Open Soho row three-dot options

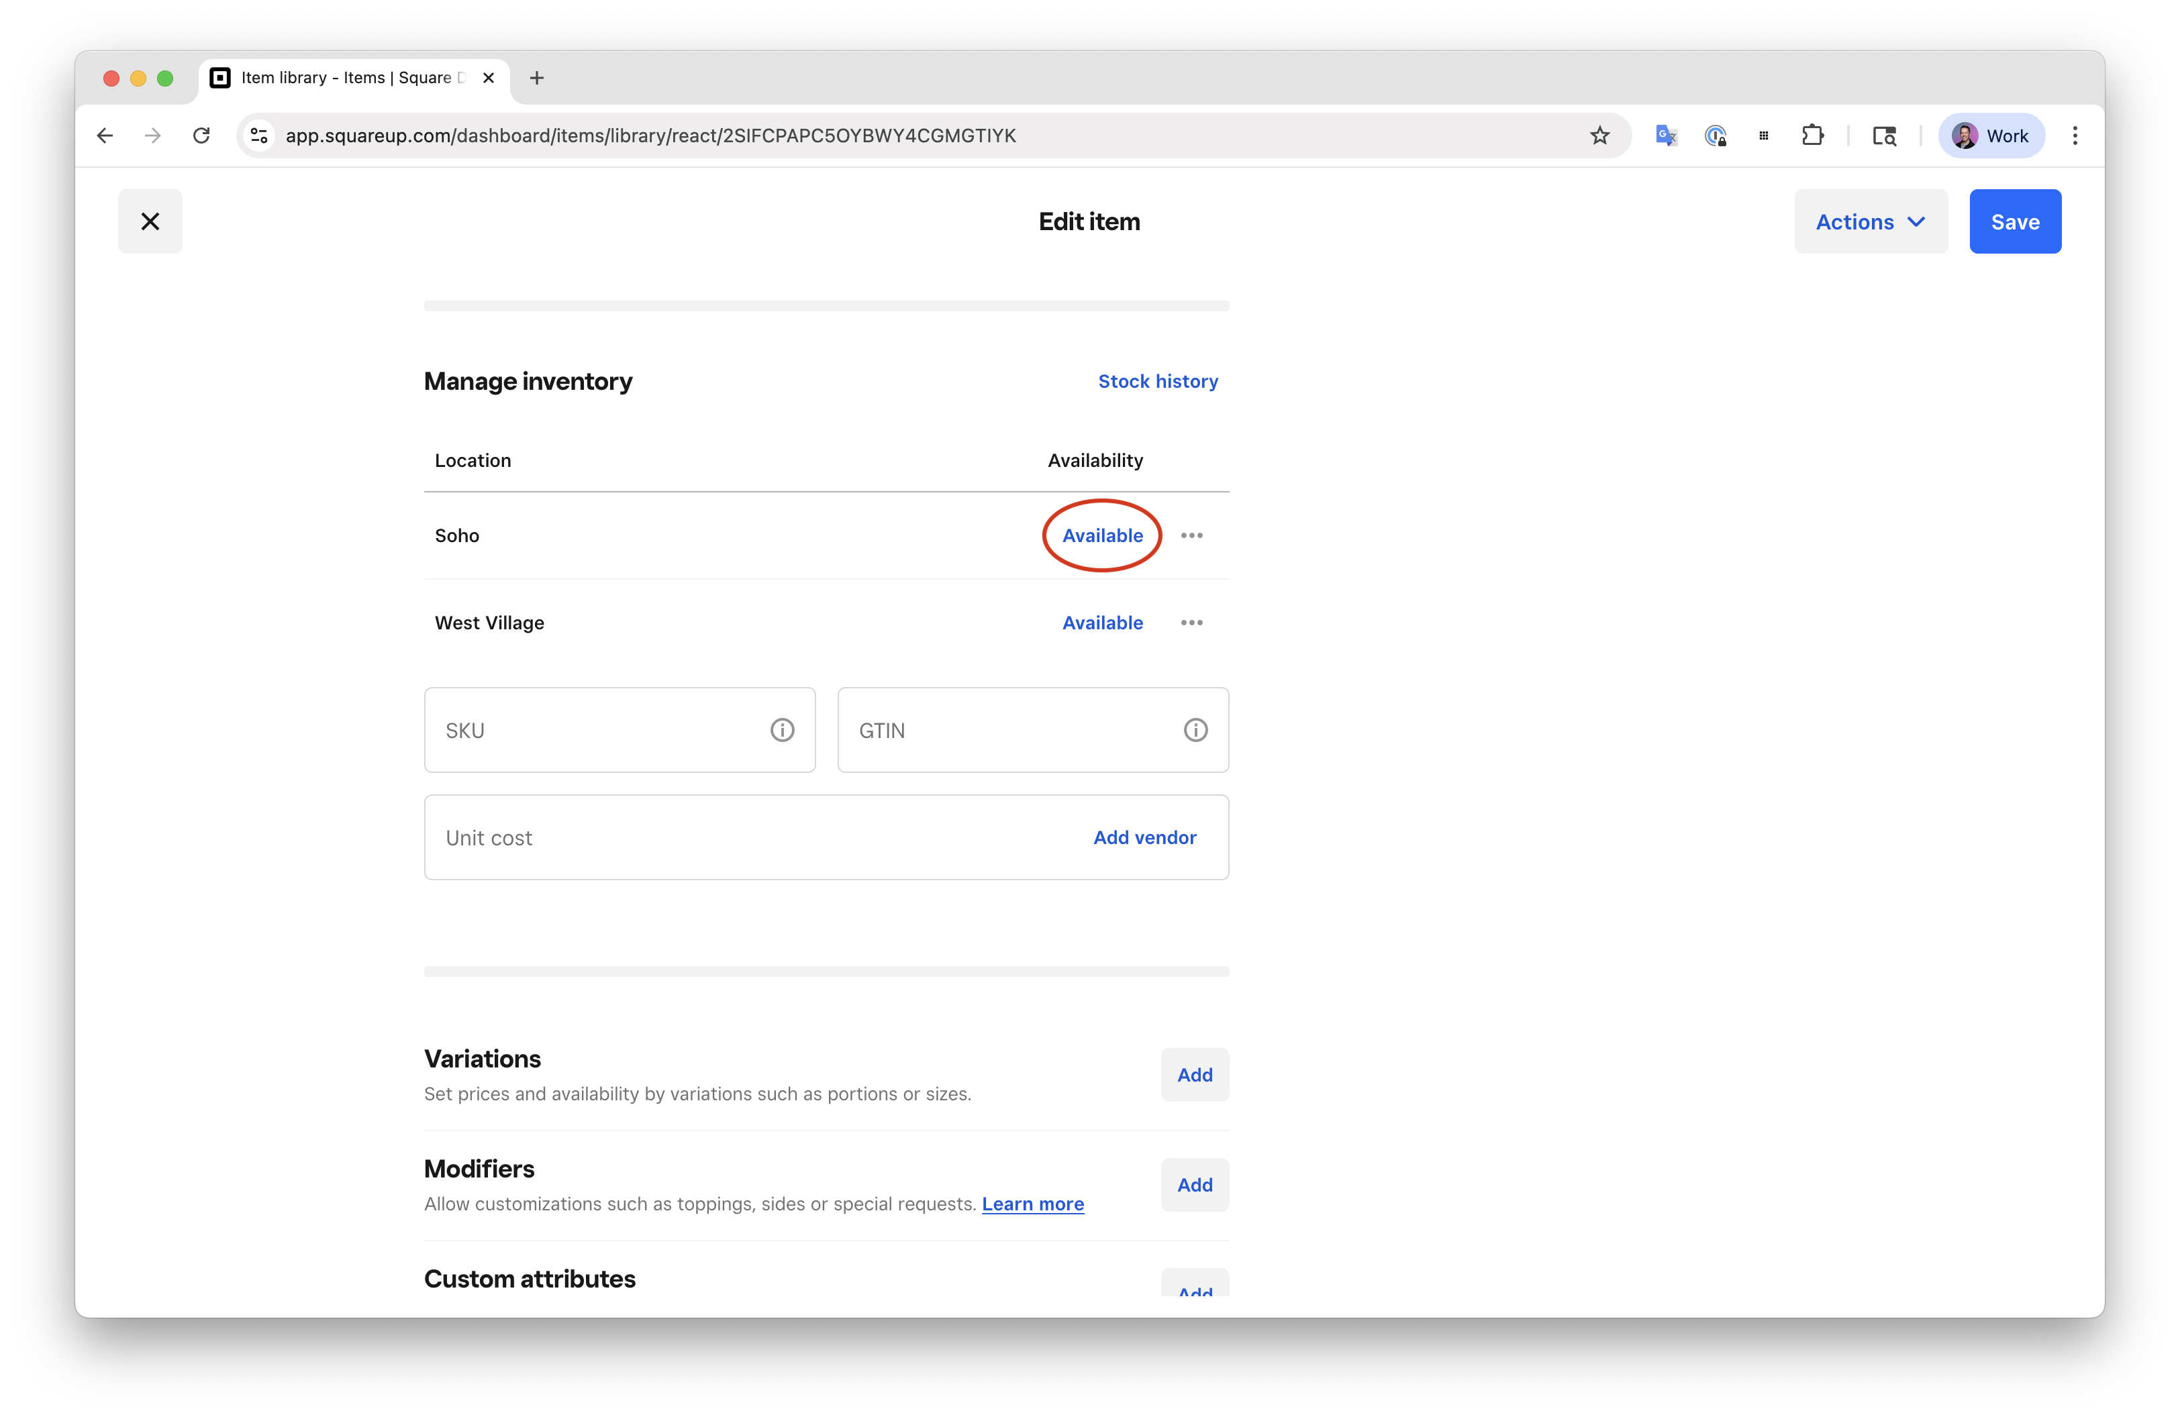click(x=1191, y=535)
